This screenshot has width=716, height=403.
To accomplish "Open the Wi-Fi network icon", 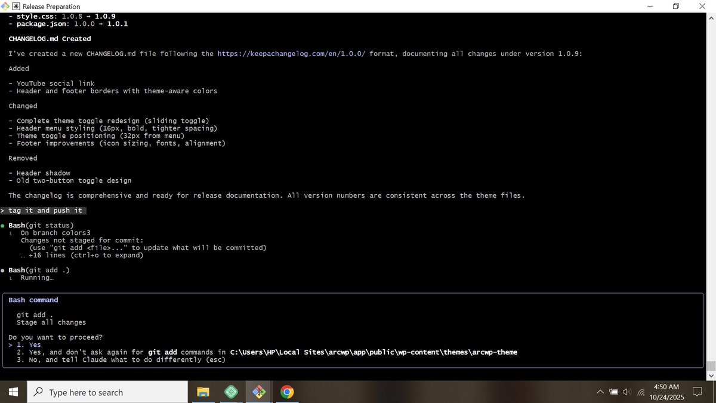I will (x=641, y=392).
